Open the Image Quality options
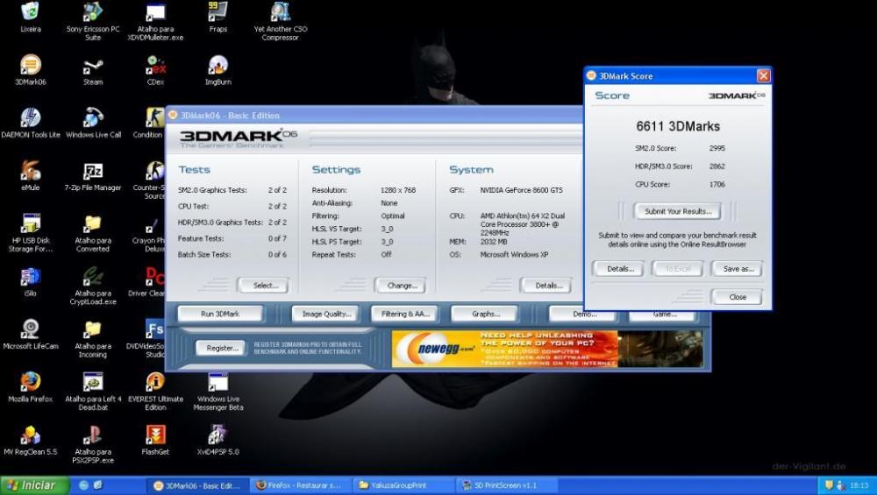This screenshot has width=877, height=495. point(325,314)
